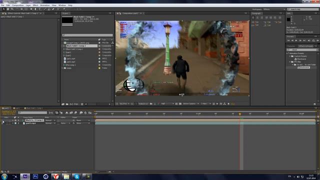Open the Window menu
Viewport: 320px width, 180px height.
62,5
